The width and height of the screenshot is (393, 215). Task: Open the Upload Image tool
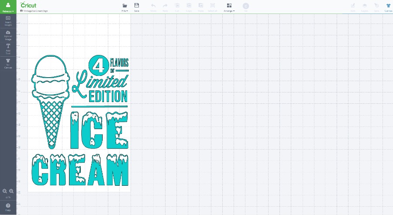coord(8,35)
